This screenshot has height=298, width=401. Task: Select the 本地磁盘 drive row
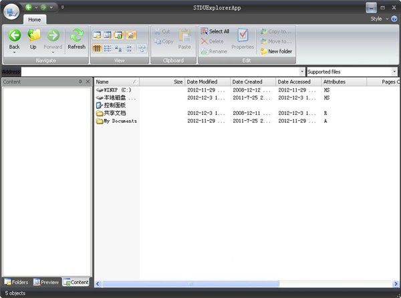247,98
